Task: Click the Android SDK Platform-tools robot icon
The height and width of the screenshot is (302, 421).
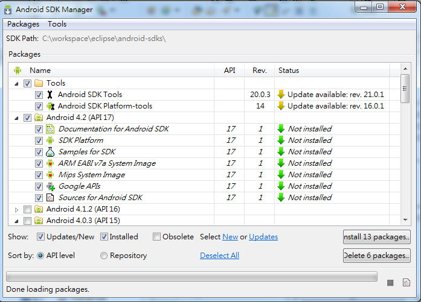Action: pos(50,106)
